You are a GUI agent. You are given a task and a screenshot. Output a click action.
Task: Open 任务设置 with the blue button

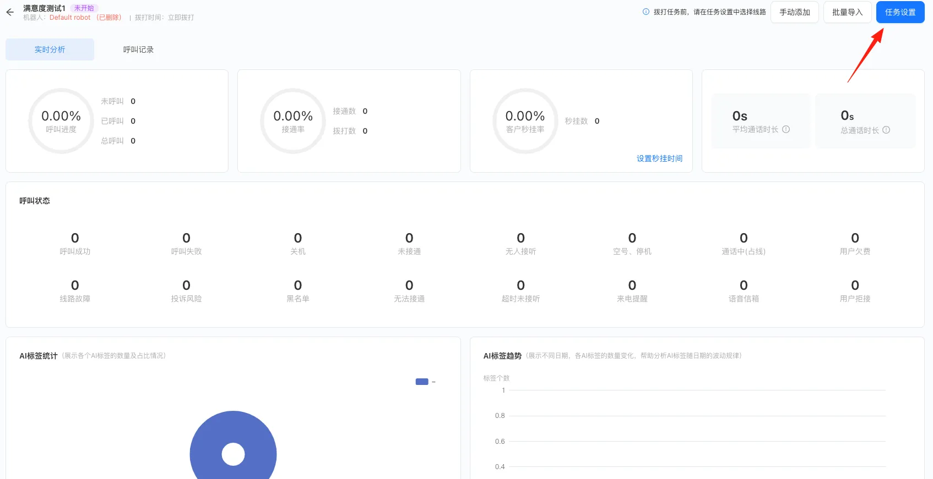pos(900,12)
